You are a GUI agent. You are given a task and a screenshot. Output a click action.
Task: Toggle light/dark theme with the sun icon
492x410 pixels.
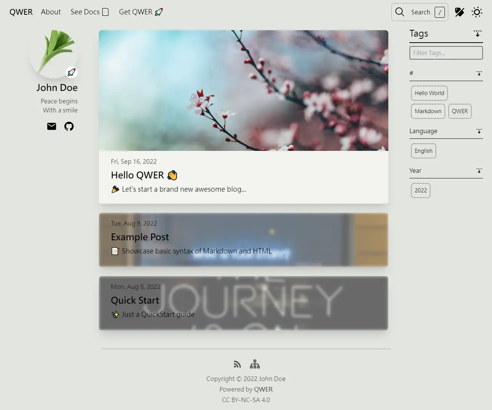click(x=477, y=12)
